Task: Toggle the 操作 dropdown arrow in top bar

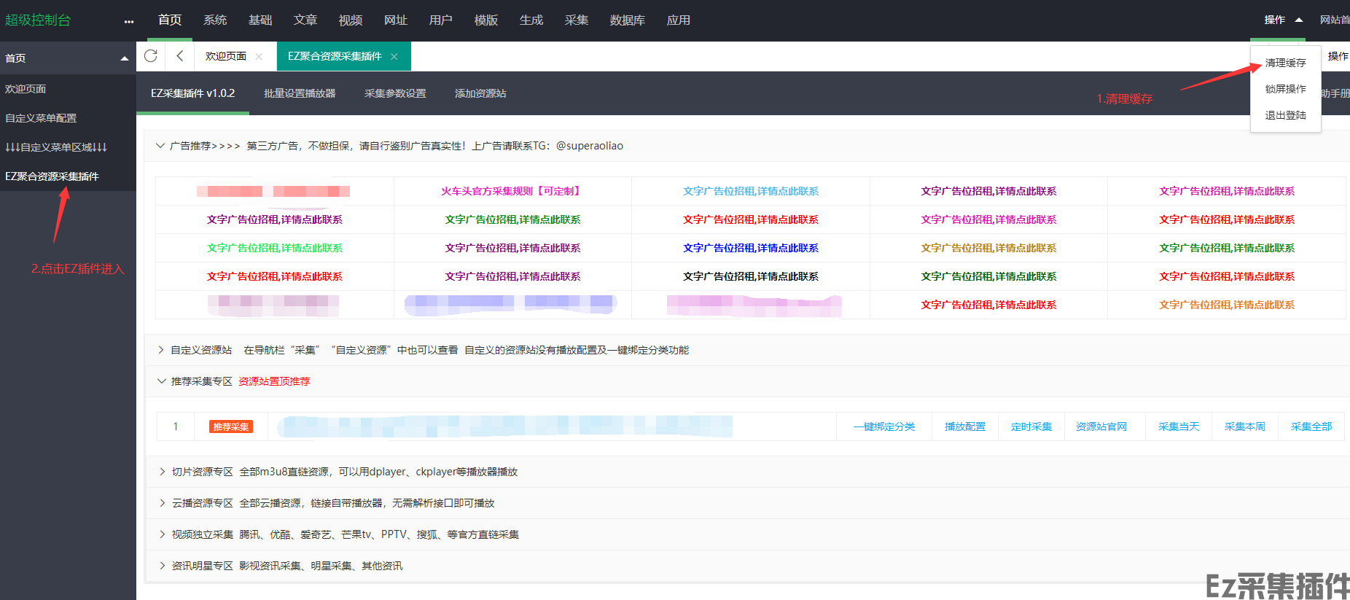Action: (x=1299, y=20)
